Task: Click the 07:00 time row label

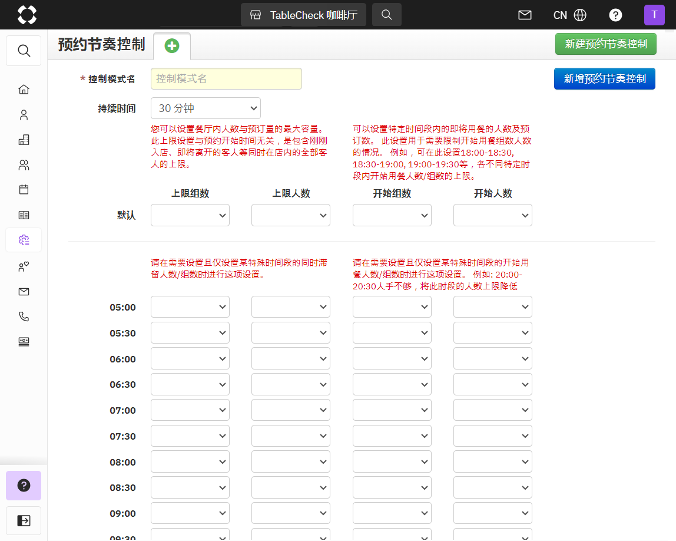Action: click(123, 410)
